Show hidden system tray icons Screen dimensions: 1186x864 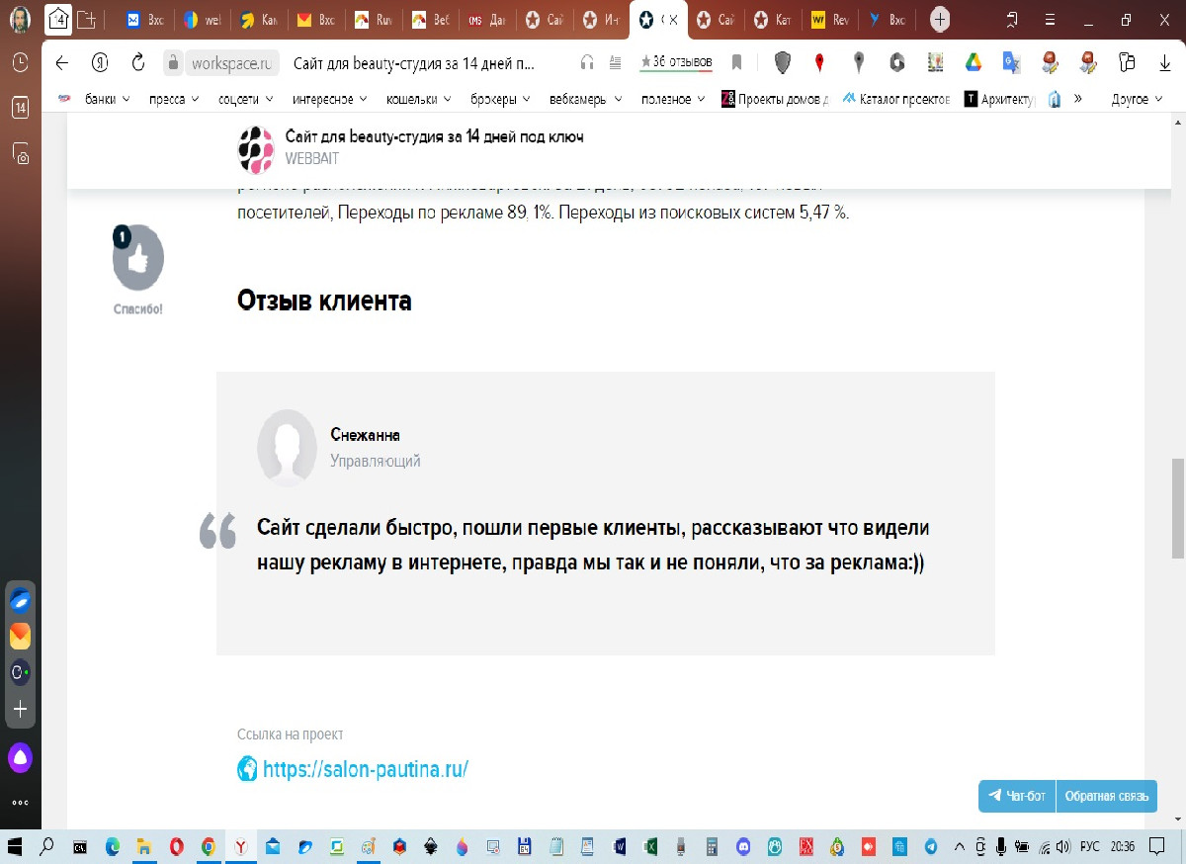957,847
